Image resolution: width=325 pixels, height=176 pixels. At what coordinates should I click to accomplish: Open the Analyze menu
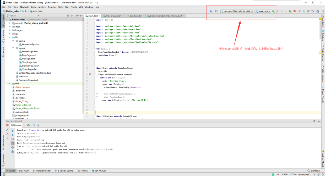[x=42, y=7]
